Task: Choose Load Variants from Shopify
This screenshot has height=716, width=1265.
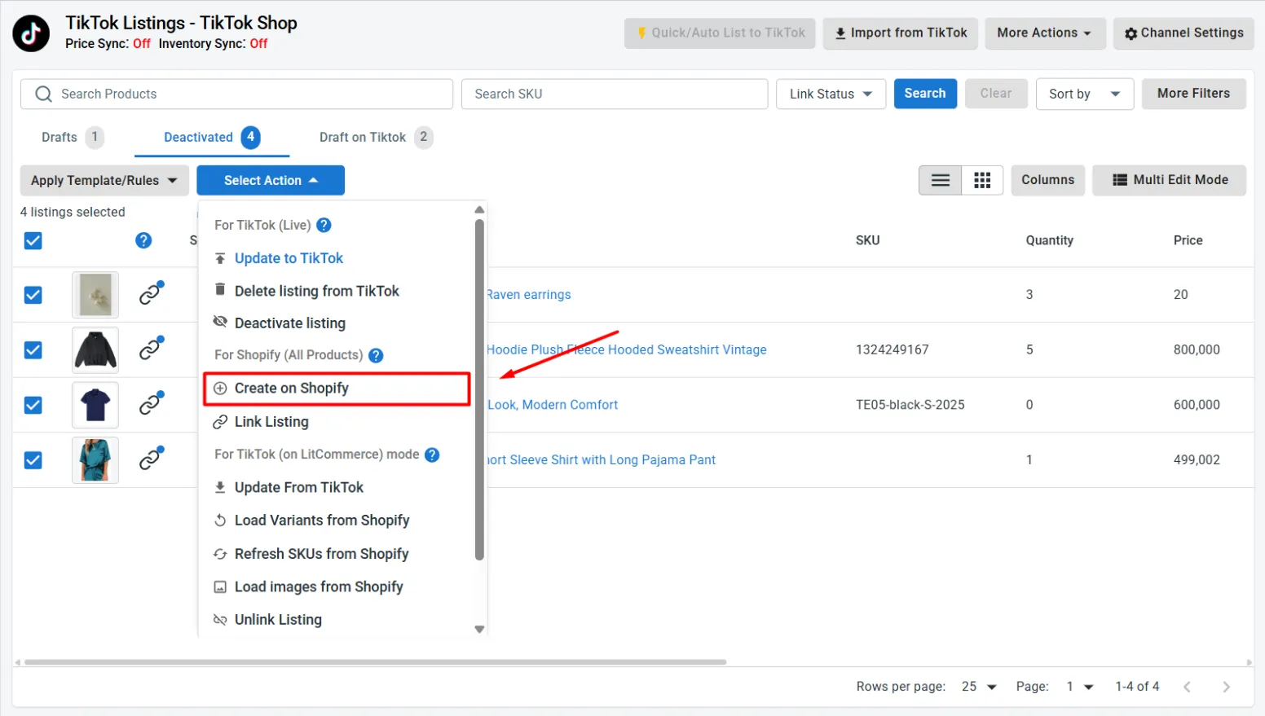Action: click(321, 521)
